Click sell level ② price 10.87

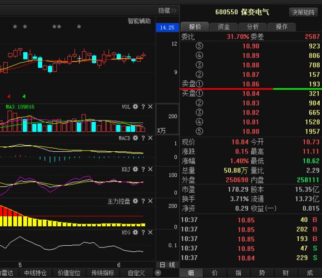click(x=251, y=75)
